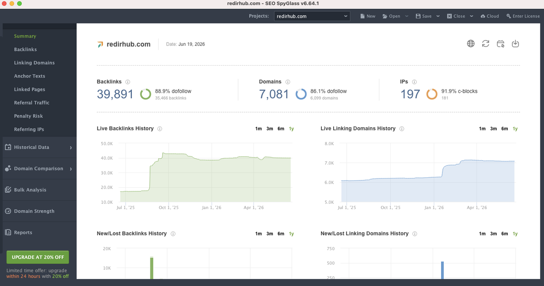The image size is (544, 286).
Task: Set Live Linking Domains History range to 3m
Action: click(494, 129)
